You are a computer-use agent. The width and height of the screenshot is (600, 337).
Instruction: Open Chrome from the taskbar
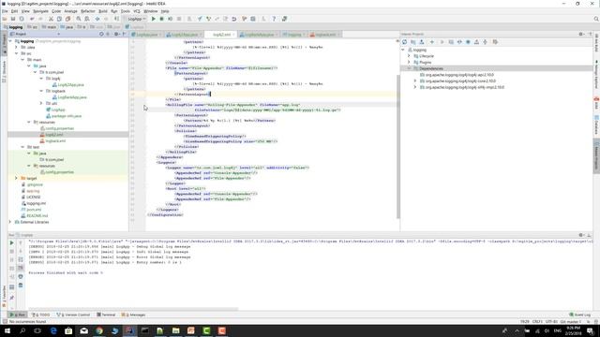pyautogui.click(x=99, y=330)
